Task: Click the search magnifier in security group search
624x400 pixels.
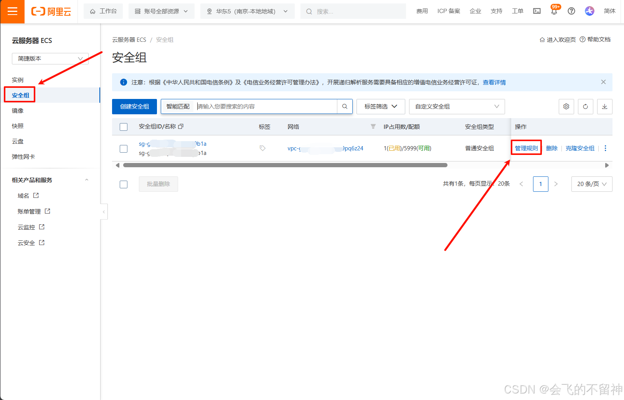Action: [345, 107]
